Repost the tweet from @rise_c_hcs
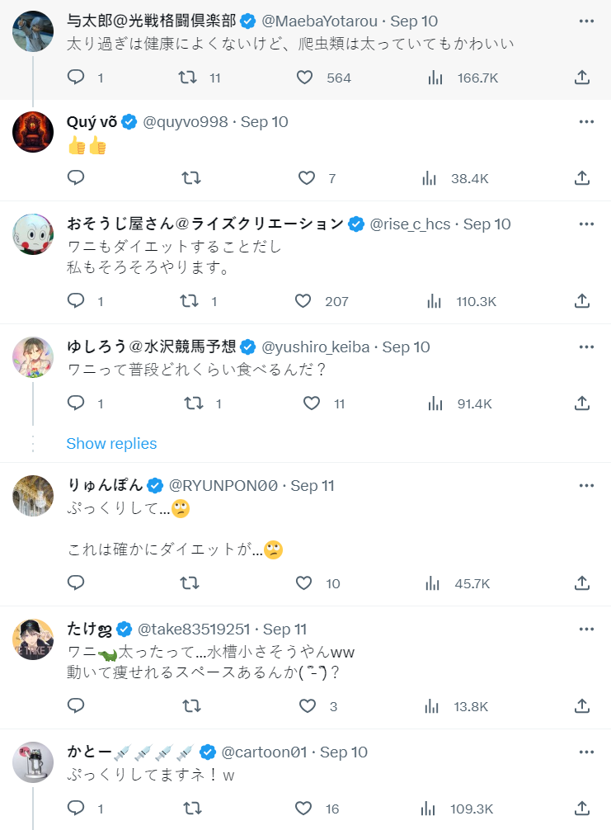This screenshot has height=830, width=611. (x=190, y=301)
